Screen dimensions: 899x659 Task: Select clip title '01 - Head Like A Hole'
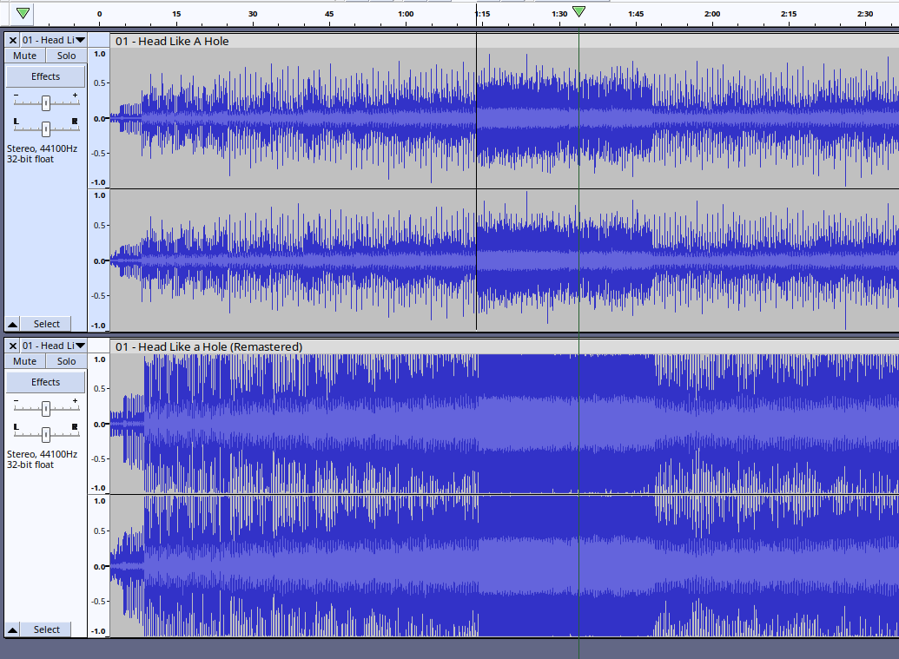(x=172, y=42)
